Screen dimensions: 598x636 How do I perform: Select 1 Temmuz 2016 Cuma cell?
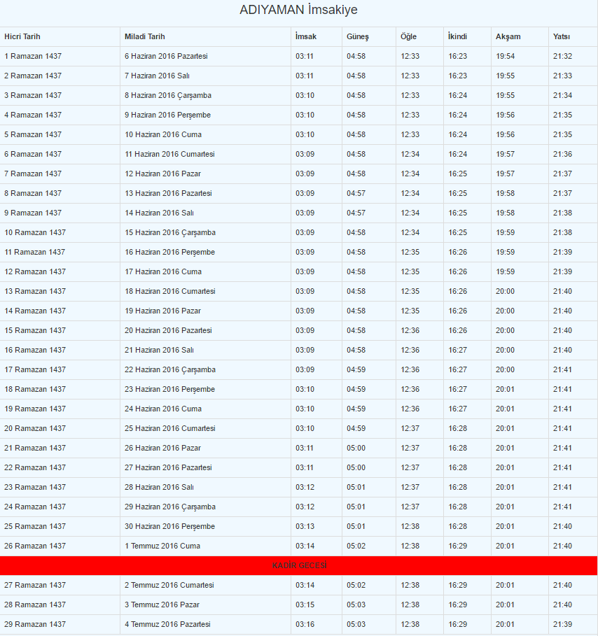[162, 546]
